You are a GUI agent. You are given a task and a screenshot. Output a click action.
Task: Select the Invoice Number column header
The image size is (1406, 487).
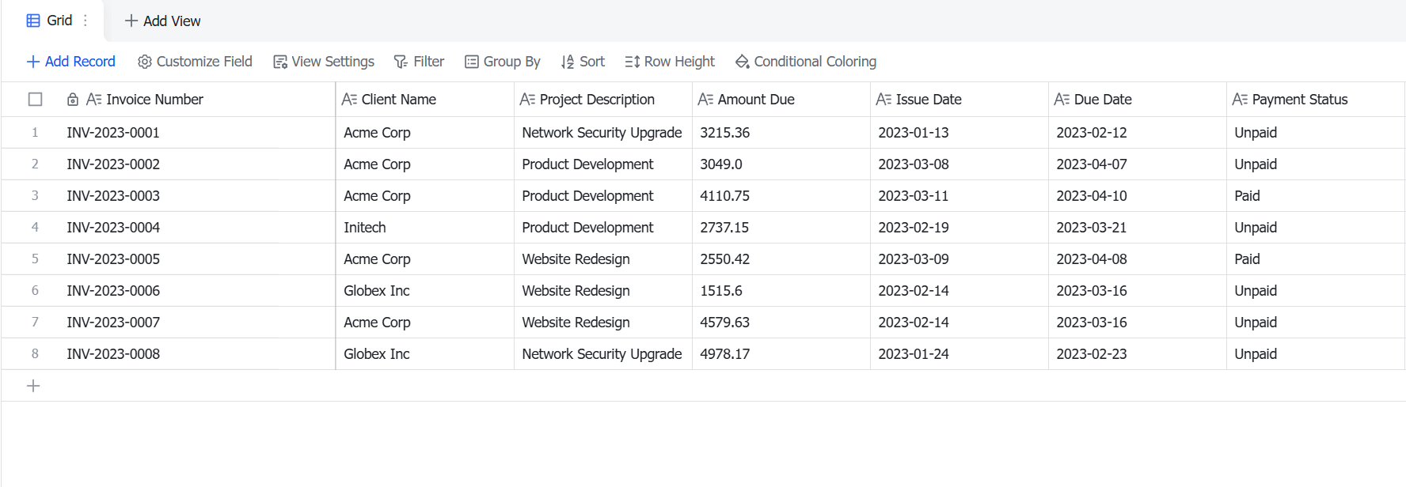click(x=197, y=100)
